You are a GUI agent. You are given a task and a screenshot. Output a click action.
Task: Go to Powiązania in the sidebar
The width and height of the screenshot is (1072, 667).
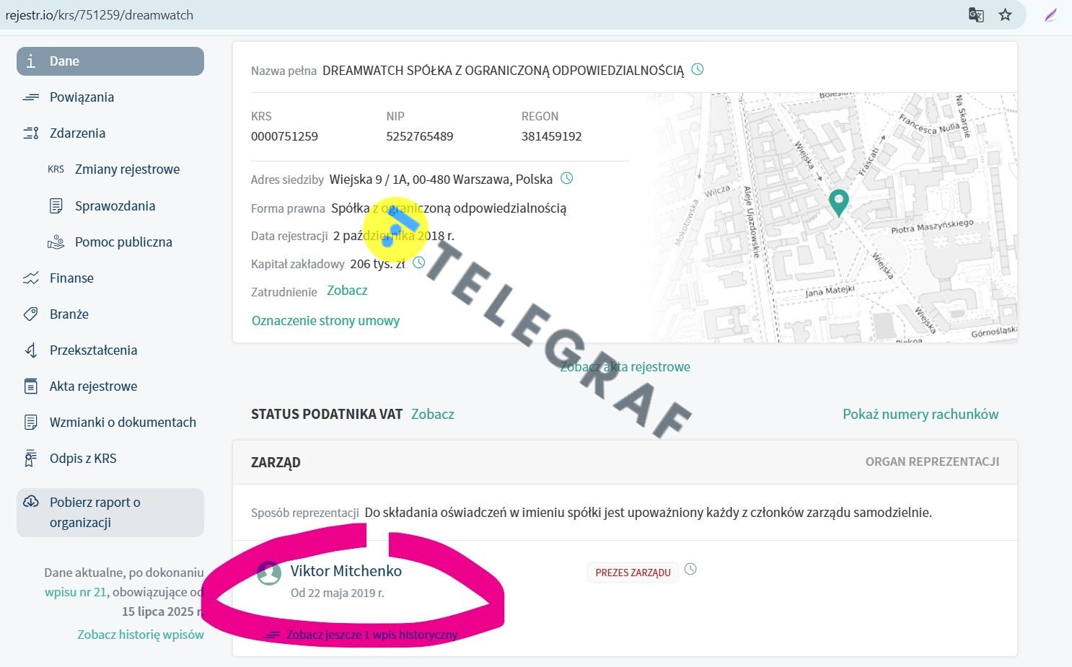click(x=82, y=97)
